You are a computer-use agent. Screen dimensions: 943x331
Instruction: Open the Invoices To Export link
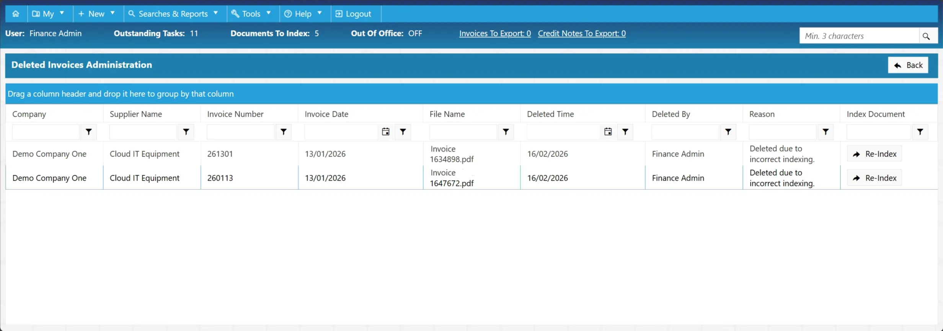click(x=495, y=33)
